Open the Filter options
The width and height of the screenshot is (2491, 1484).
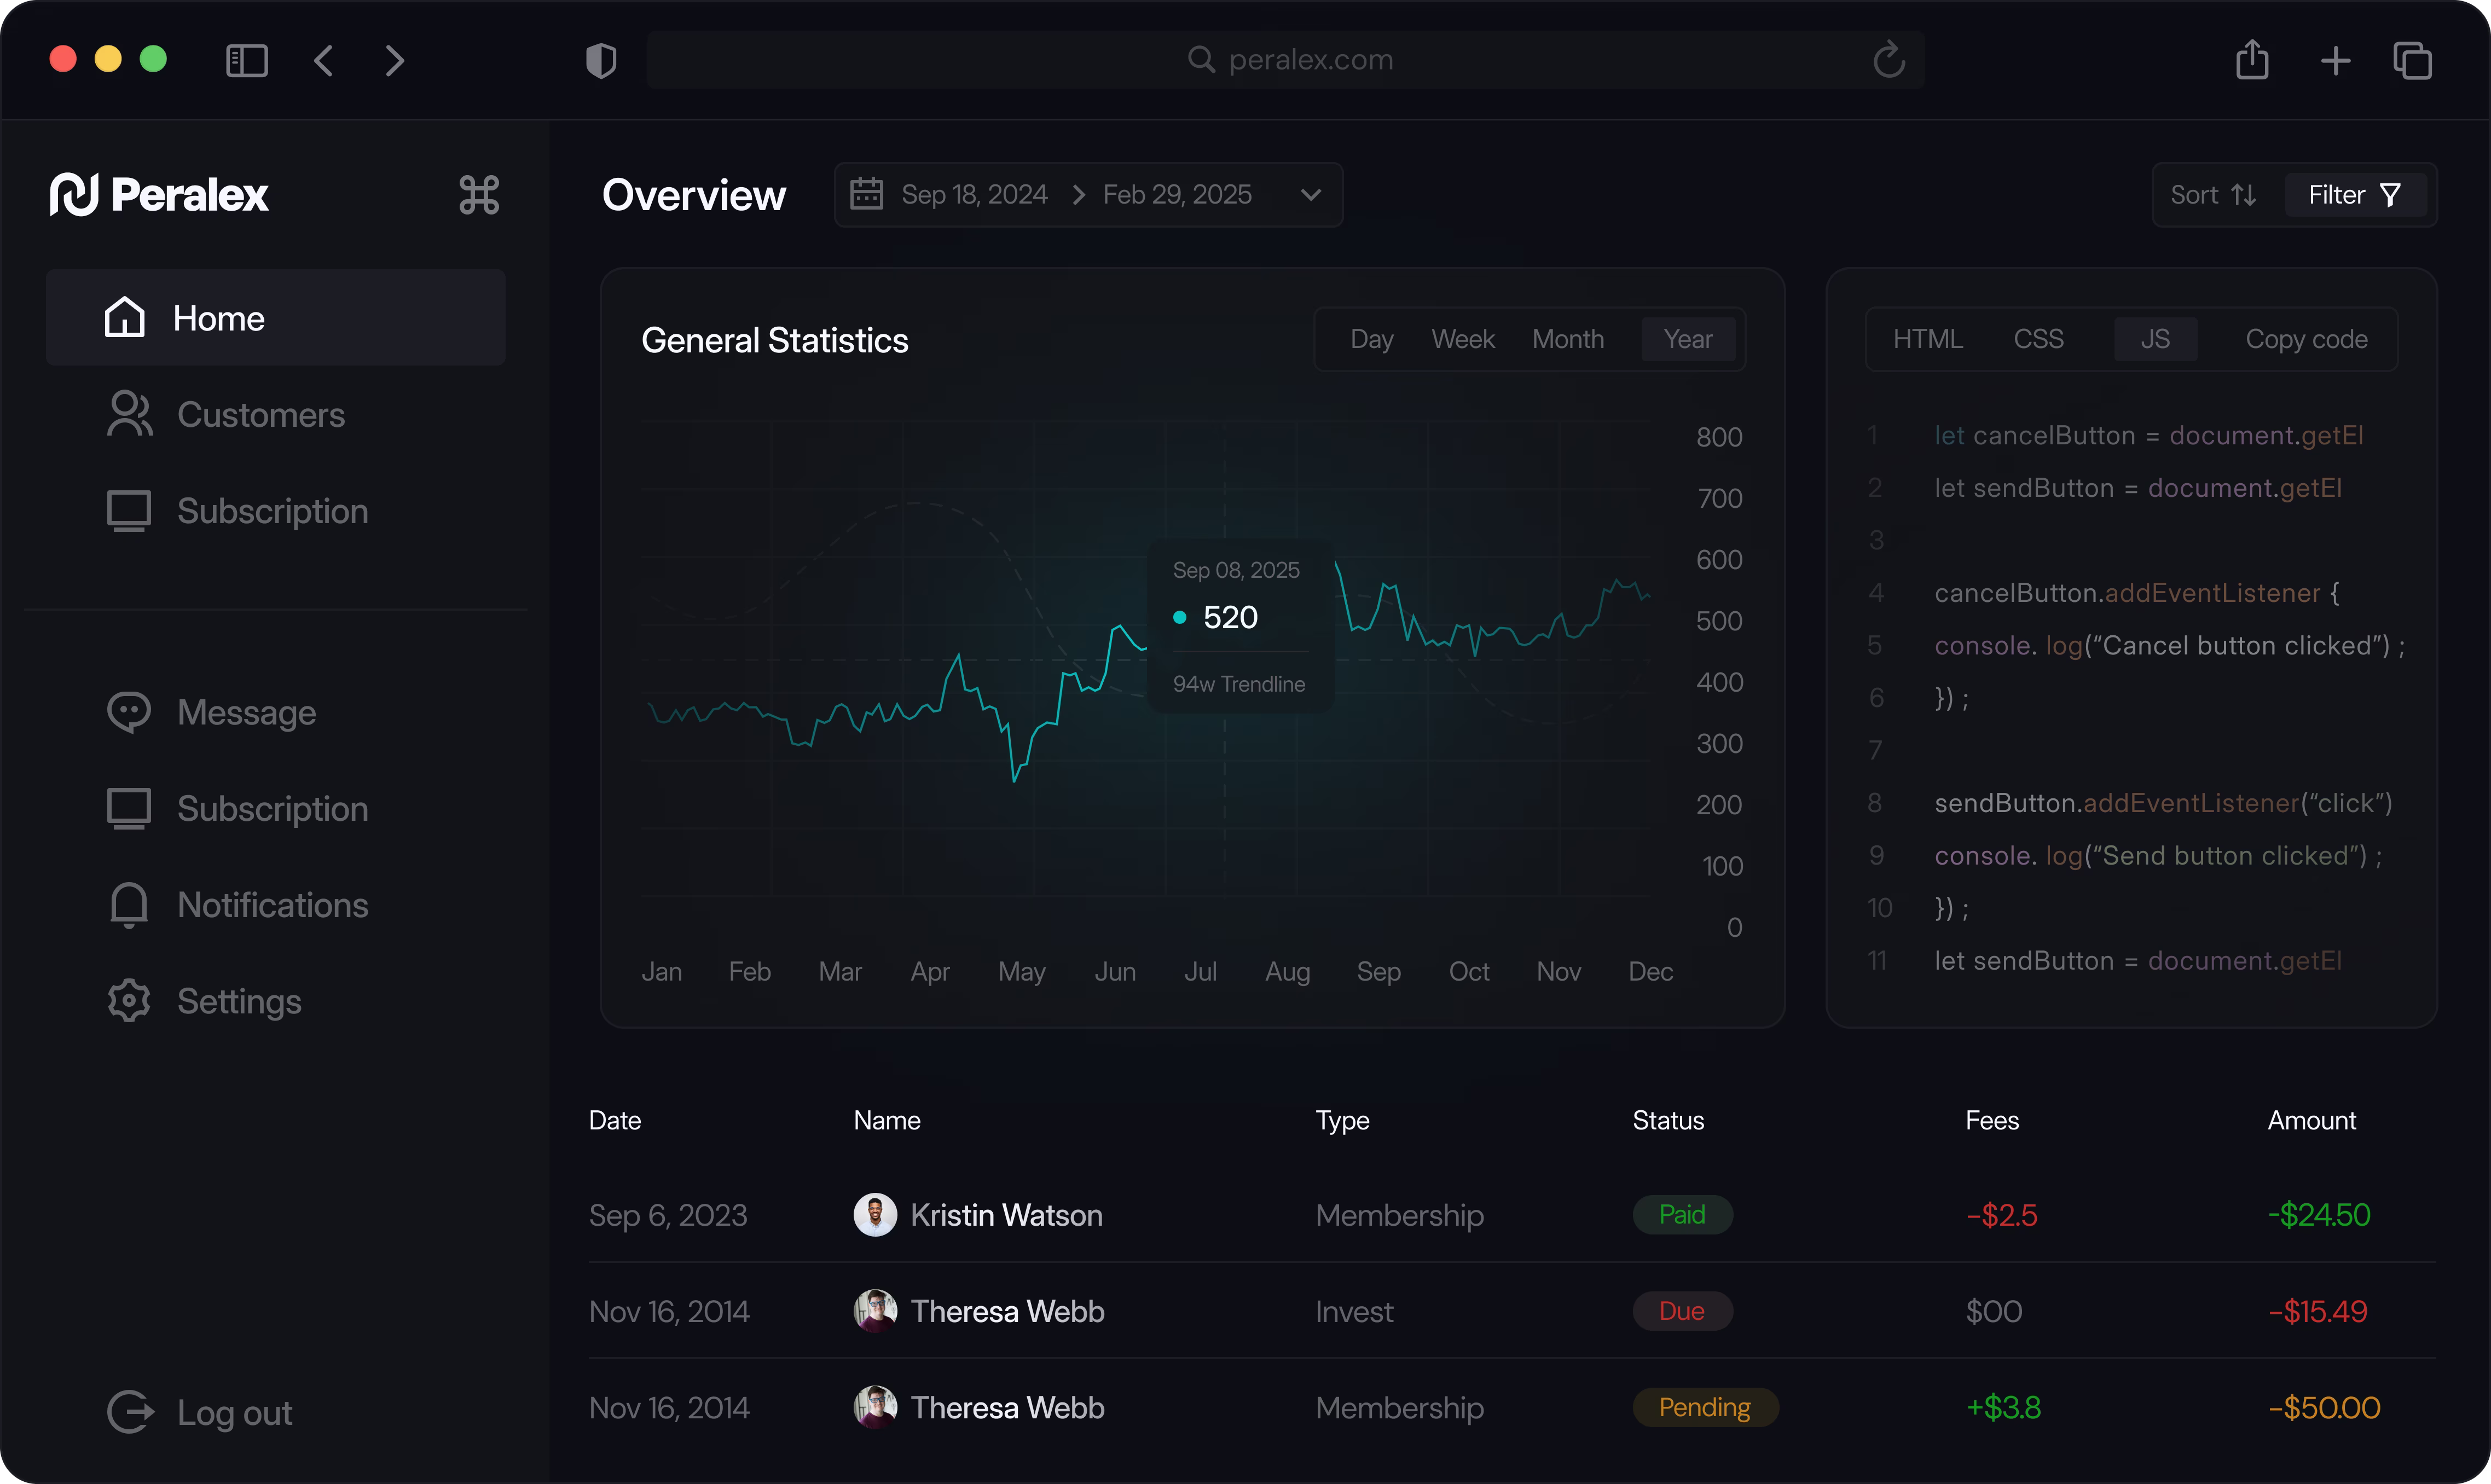pos(2354,195)
